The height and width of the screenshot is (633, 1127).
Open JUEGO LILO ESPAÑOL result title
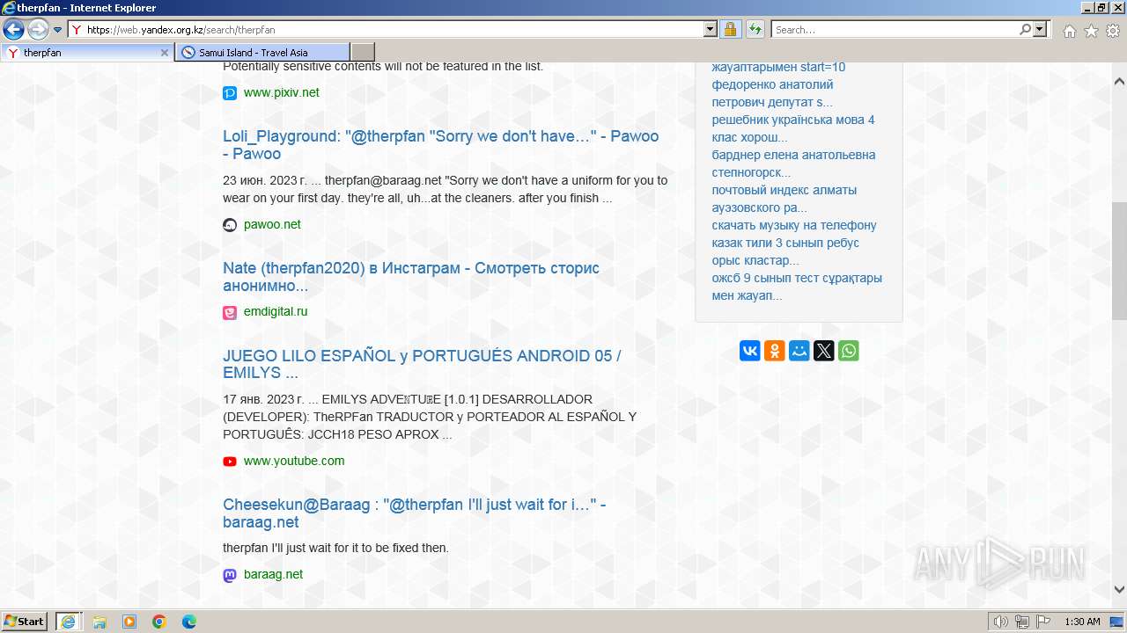pyautogui.click(x=422, y=364)
